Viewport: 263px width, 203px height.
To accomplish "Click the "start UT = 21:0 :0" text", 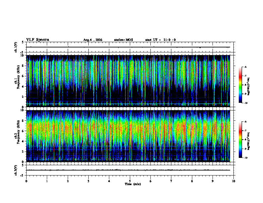I will tap(160, 40).
